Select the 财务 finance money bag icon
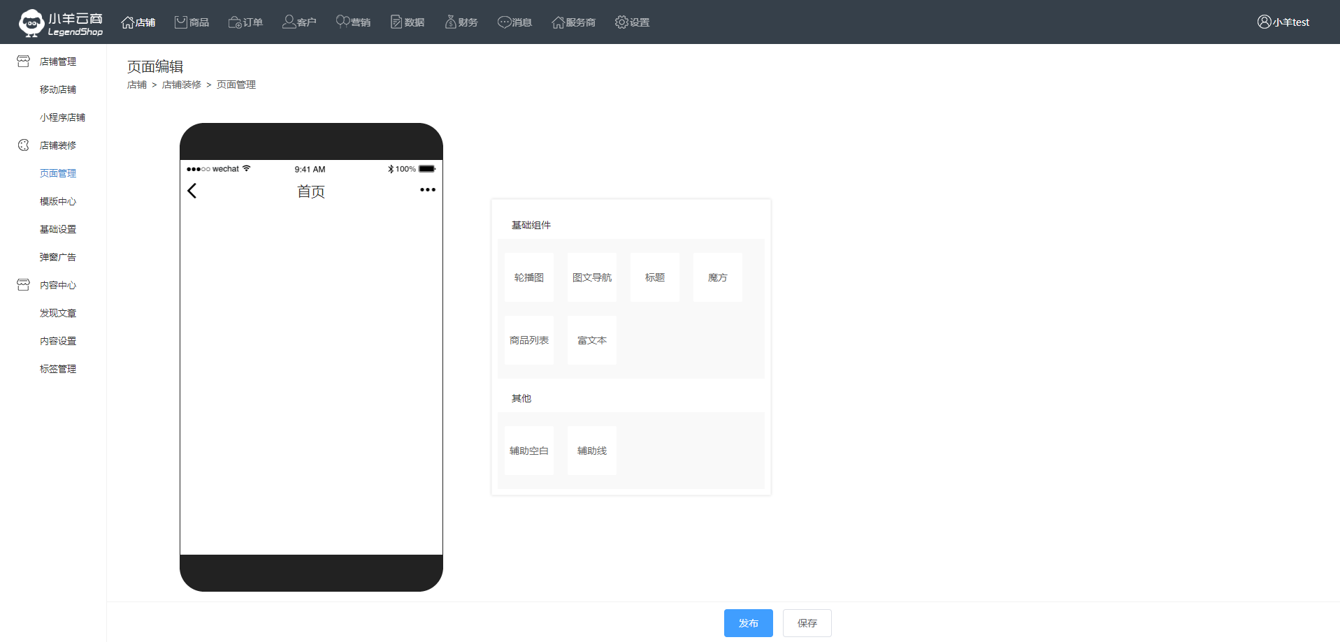1340x642 pixels. 451,22
